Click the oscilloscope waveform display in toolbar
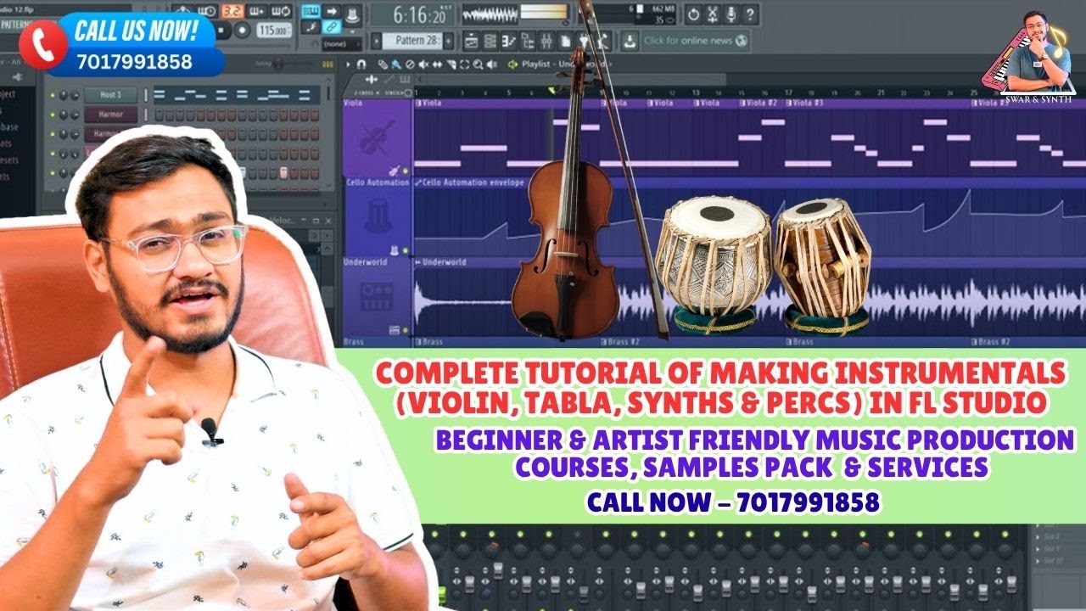1086x611 pixels. click(x=490, y=14)
